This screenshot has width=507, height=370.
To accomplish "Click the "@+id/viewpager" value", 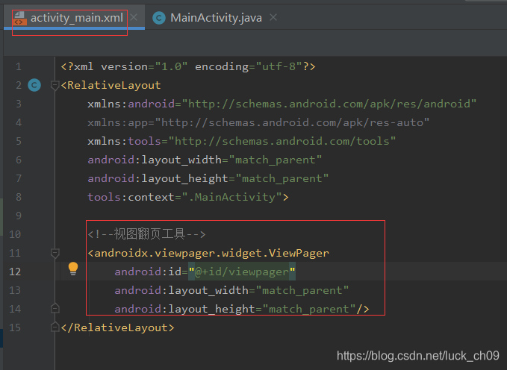I will point(242,272).
